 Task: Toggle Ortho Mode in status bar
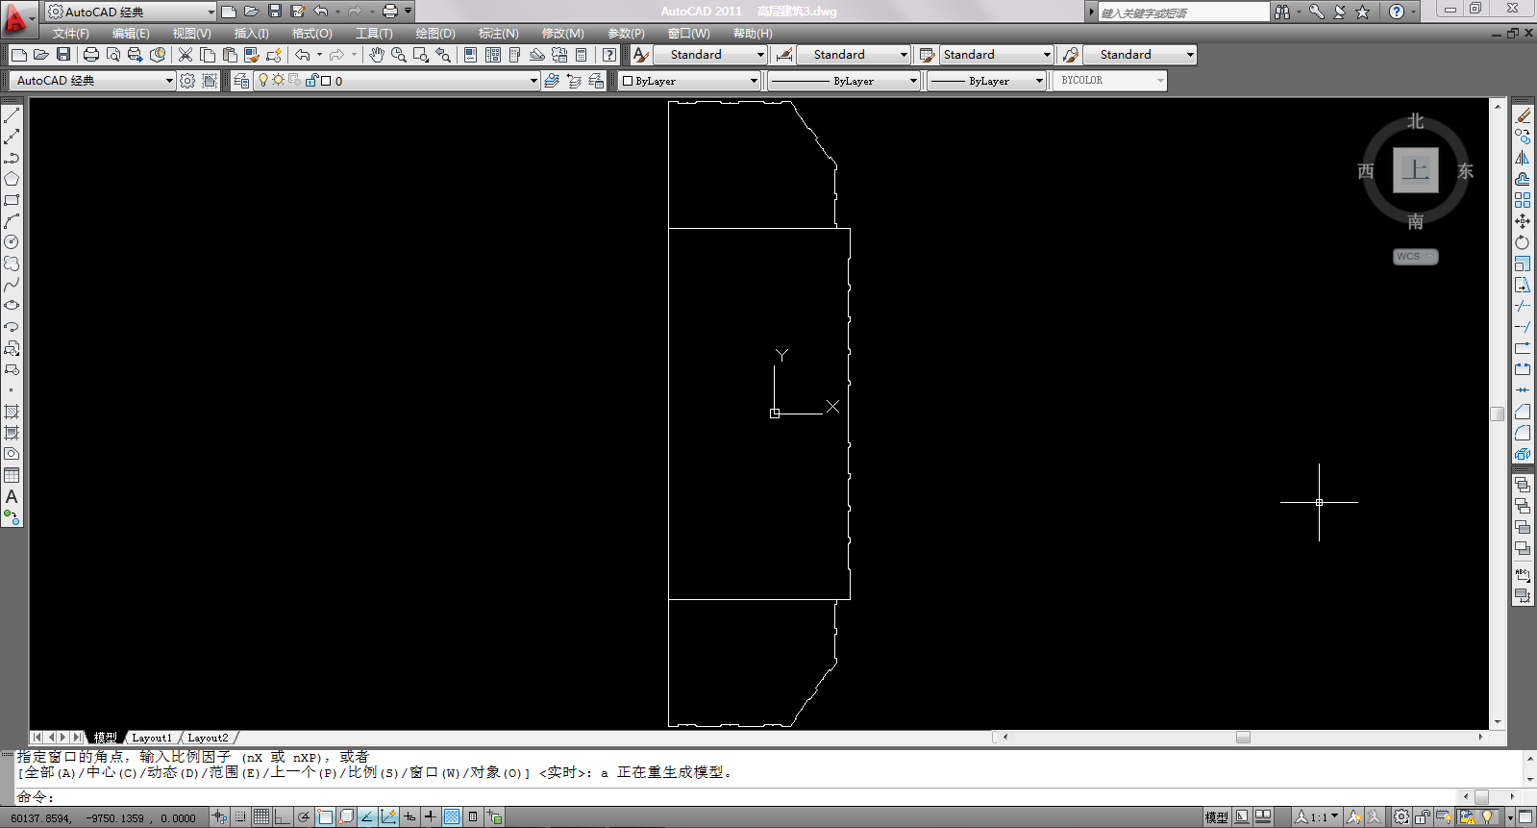coord(283,817)
